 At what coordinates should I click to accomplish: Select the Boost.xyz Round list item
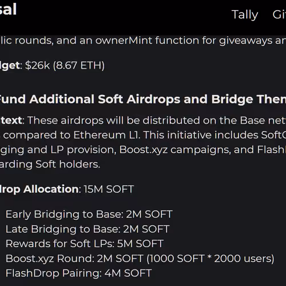[x=140, y=259]
